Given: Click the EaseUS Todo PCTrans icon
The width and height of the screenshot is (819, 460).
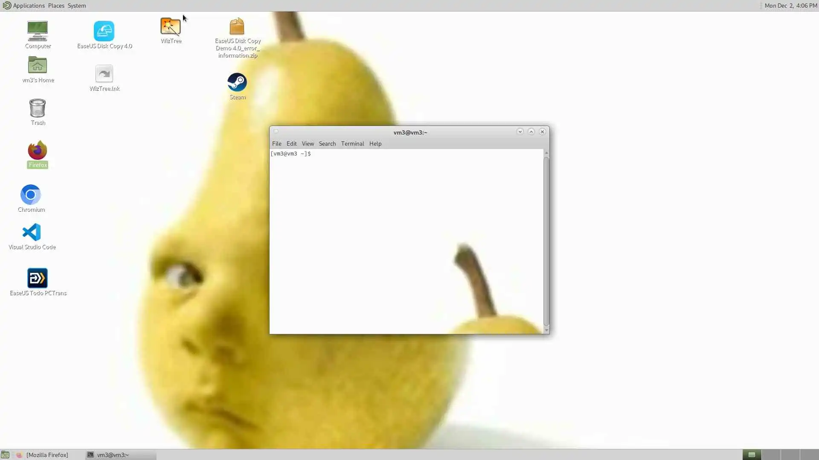Looking at the screenshot, I should pos(38,279).
